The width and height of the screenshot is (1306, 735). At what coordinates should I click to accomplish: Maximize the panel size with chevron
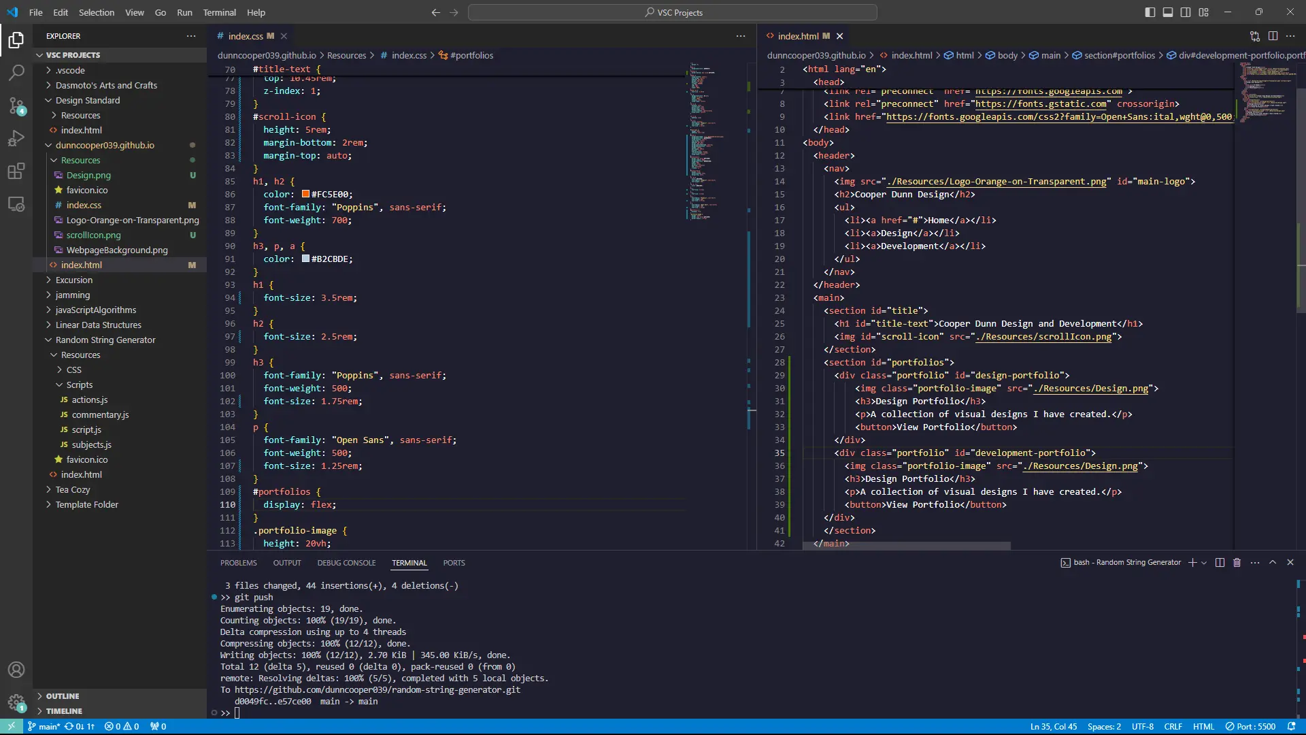1273,563
